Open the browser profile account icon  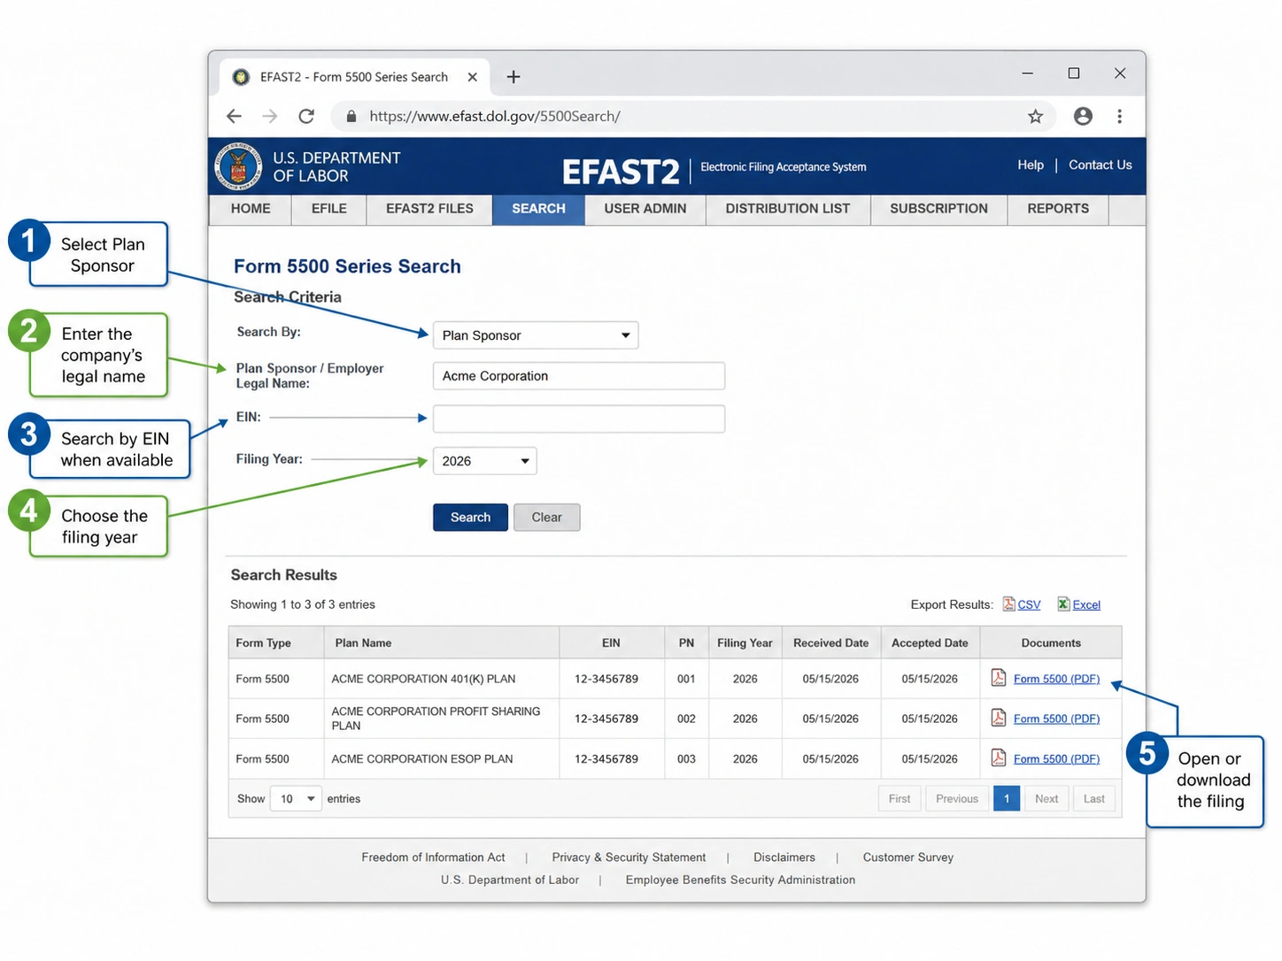pyautogui.click(x=1083, y=116)
